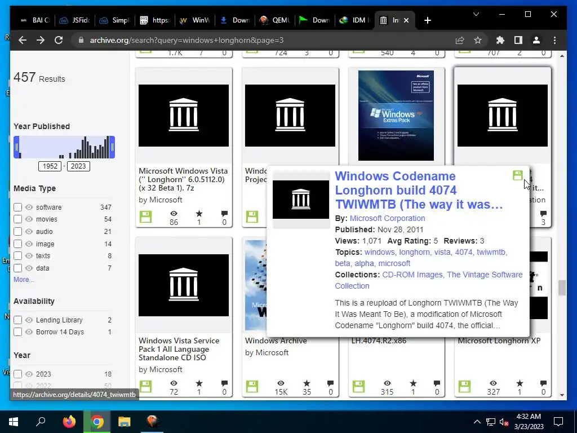The width and height of the screenshot is (577, 433).
Task: Switch to IDM tab
Action: tap(355, 20)
